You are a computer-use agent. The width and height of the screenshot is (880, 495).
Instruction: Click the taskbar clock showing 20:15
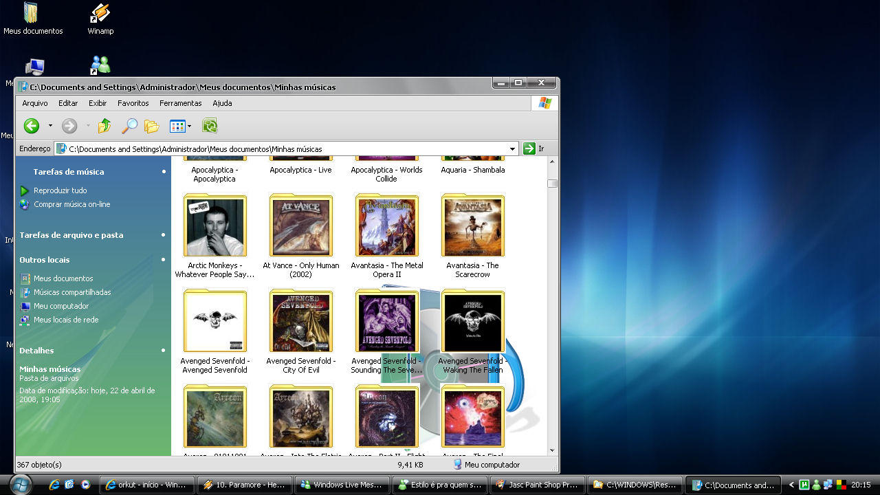861,485
